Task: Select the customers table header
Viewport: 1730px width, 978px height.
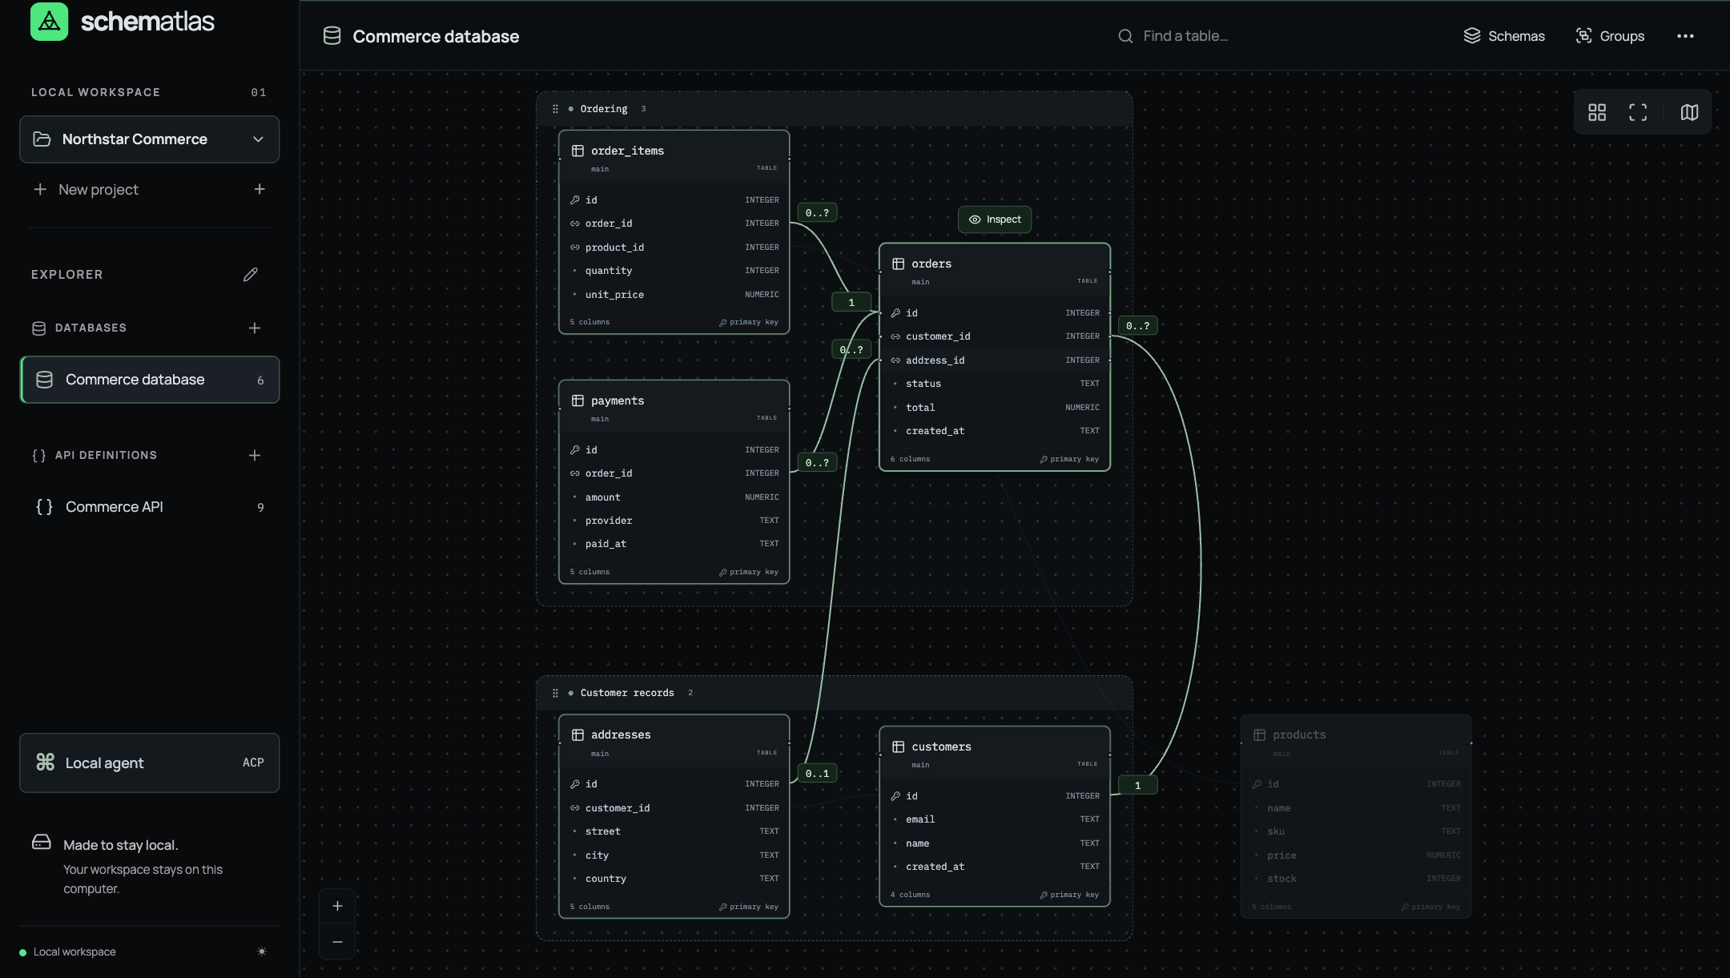Action: click(x=995, y=753)
